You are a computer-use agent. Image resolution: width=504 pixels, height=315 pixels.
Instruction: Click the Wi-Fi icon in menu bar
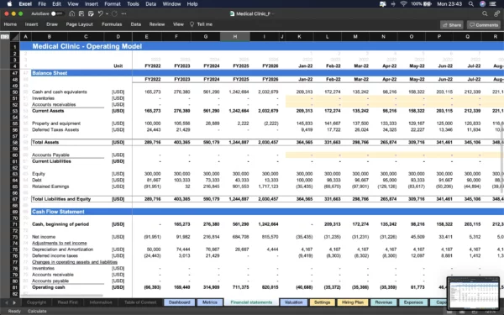404,4
